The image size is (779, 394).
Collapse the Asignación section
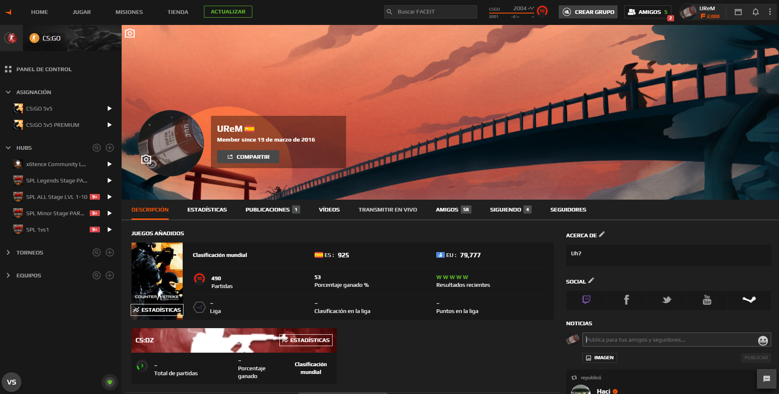8,92
